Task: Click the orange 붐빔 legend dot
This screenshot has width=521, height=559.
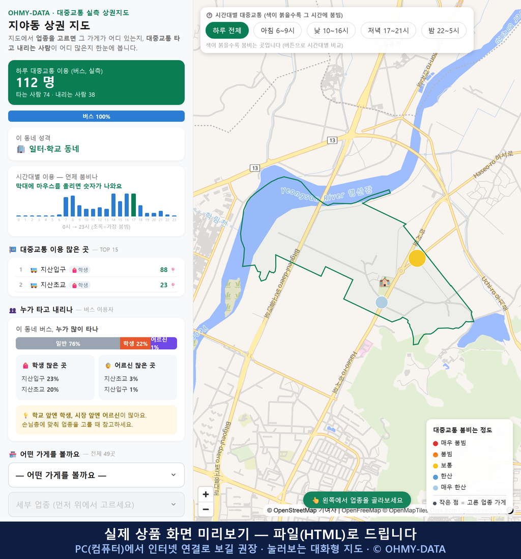Action: 435,455
